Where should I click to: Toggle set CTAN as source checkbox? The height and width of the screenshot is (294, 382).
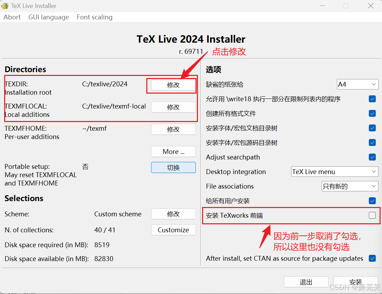click(372, 258)
